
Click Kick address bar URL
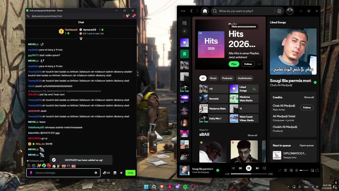47,16
